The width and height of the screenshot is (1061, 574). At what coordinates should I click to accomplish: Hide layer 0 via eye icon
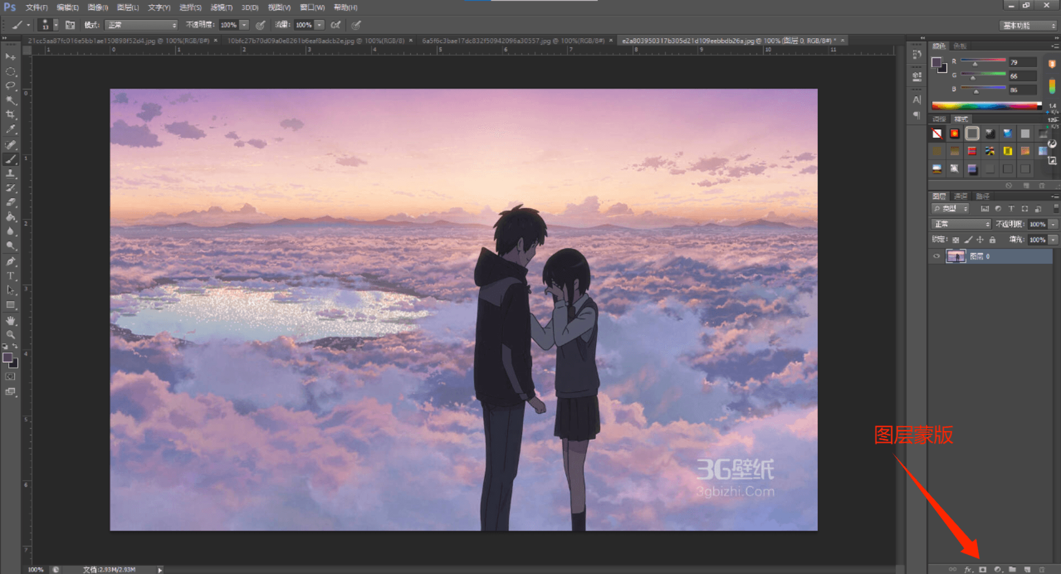[x=937, y=256]
